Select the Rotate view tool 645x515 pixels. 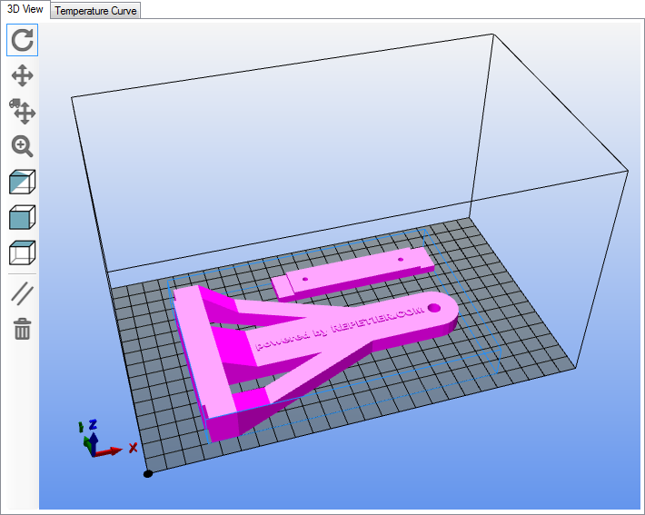[22, 40]
